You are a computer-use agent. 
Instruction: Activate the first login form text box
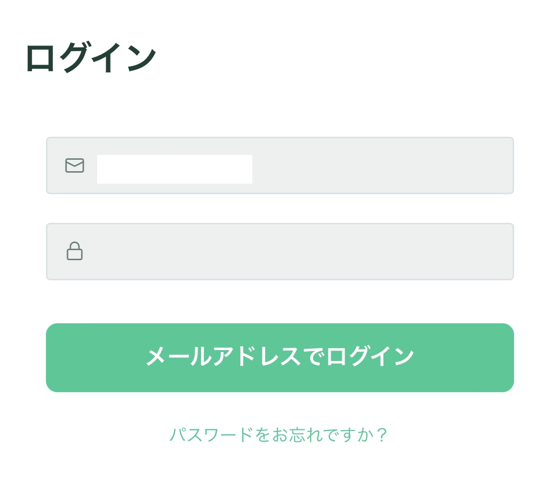[x=280, y=165]
